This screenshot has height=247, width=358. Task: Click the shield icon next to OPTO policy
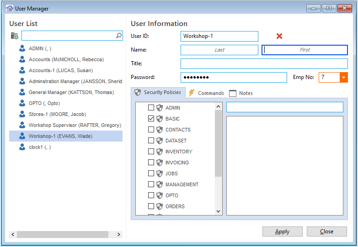point(160,195)
